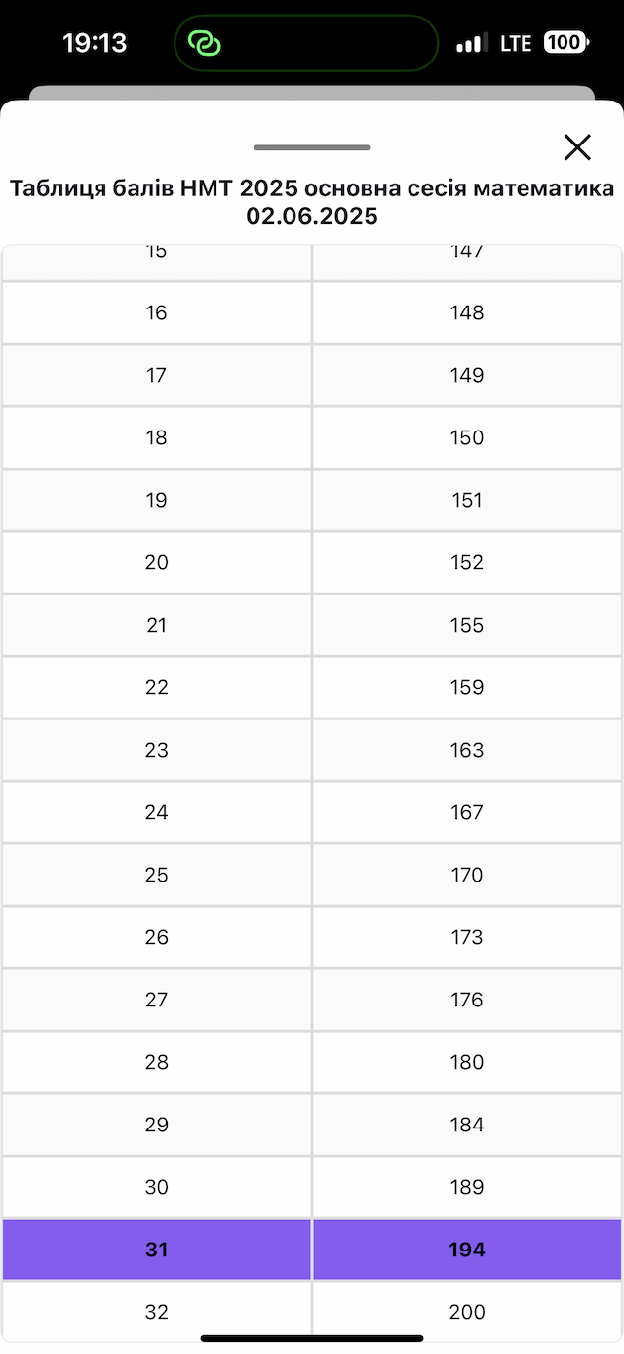Select the test score 27 cell
The image size is (624, 1354).
(156, 1000)
